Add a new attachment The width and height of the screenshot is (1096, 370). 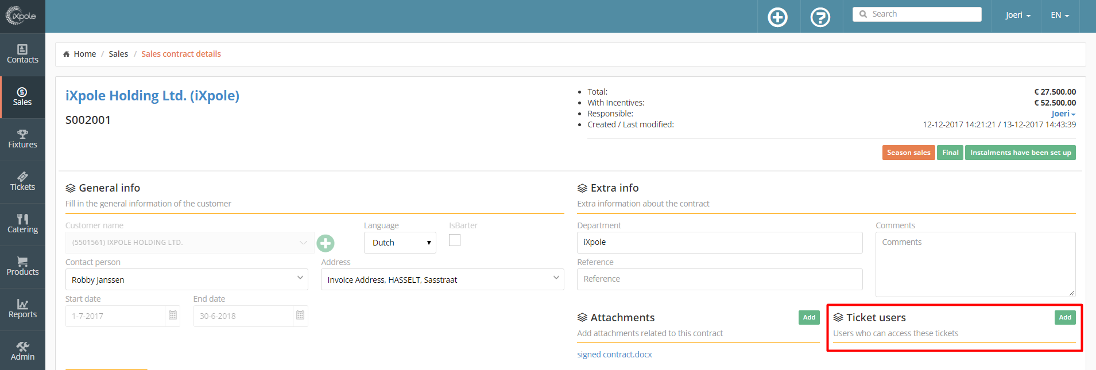click(809, 317)
